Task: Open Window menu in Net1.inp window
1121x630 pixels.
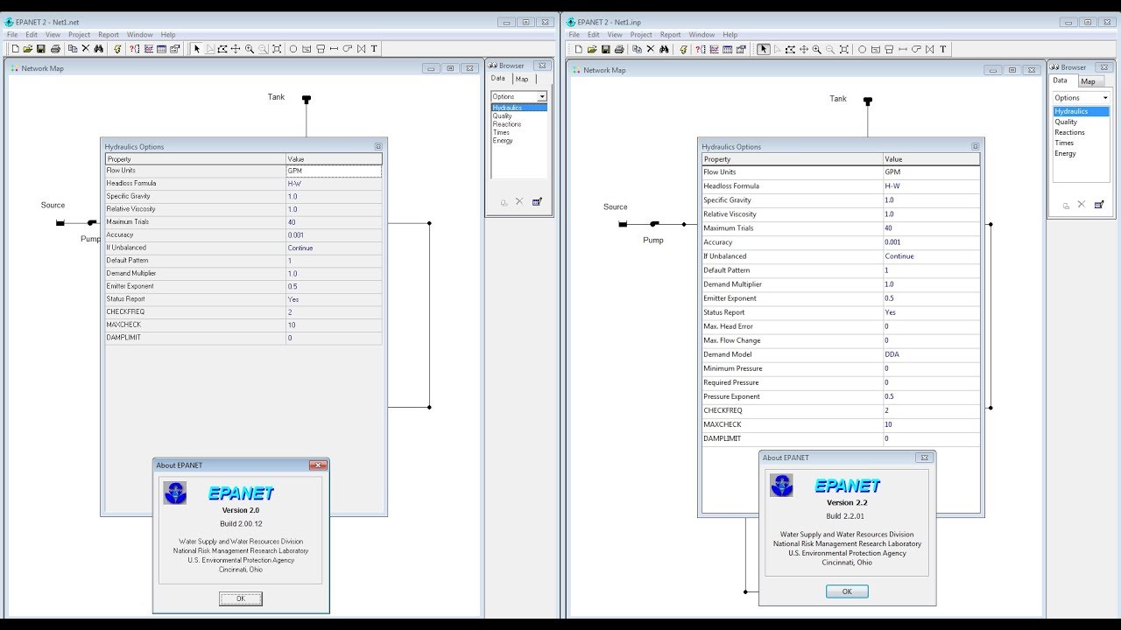Action: pos(702,35)
